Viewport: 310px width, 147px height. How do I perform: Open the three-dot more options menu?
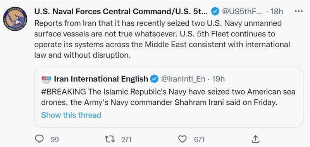[x=298, y=12]
